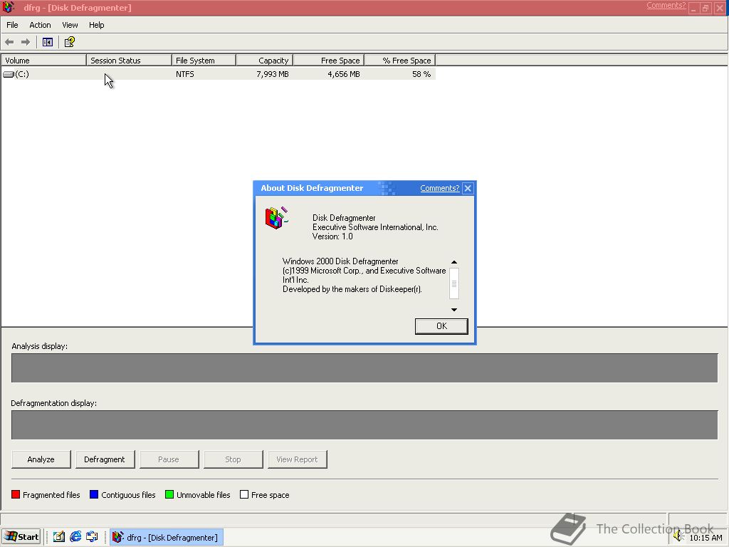Click the Help properties toolbar icon
Screen dimensions: 729x547
pyautogui.click(x=69, y=42)
